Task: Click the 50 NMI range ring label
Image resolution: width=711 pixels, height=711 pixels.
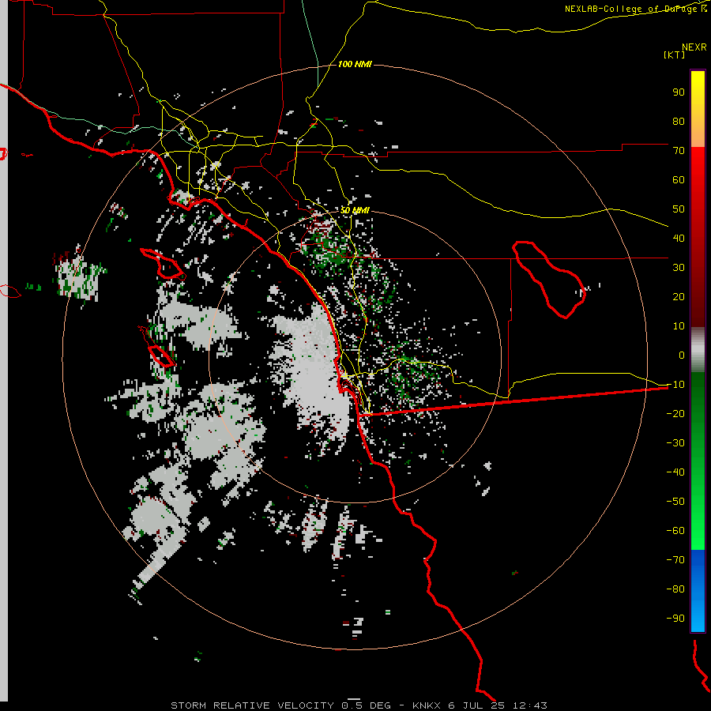Action: (x=355, y=210)
